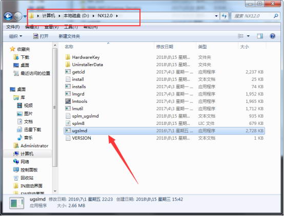The image size is (284, 216).
Task: Click the search magnifier icon
Action: 276,16
